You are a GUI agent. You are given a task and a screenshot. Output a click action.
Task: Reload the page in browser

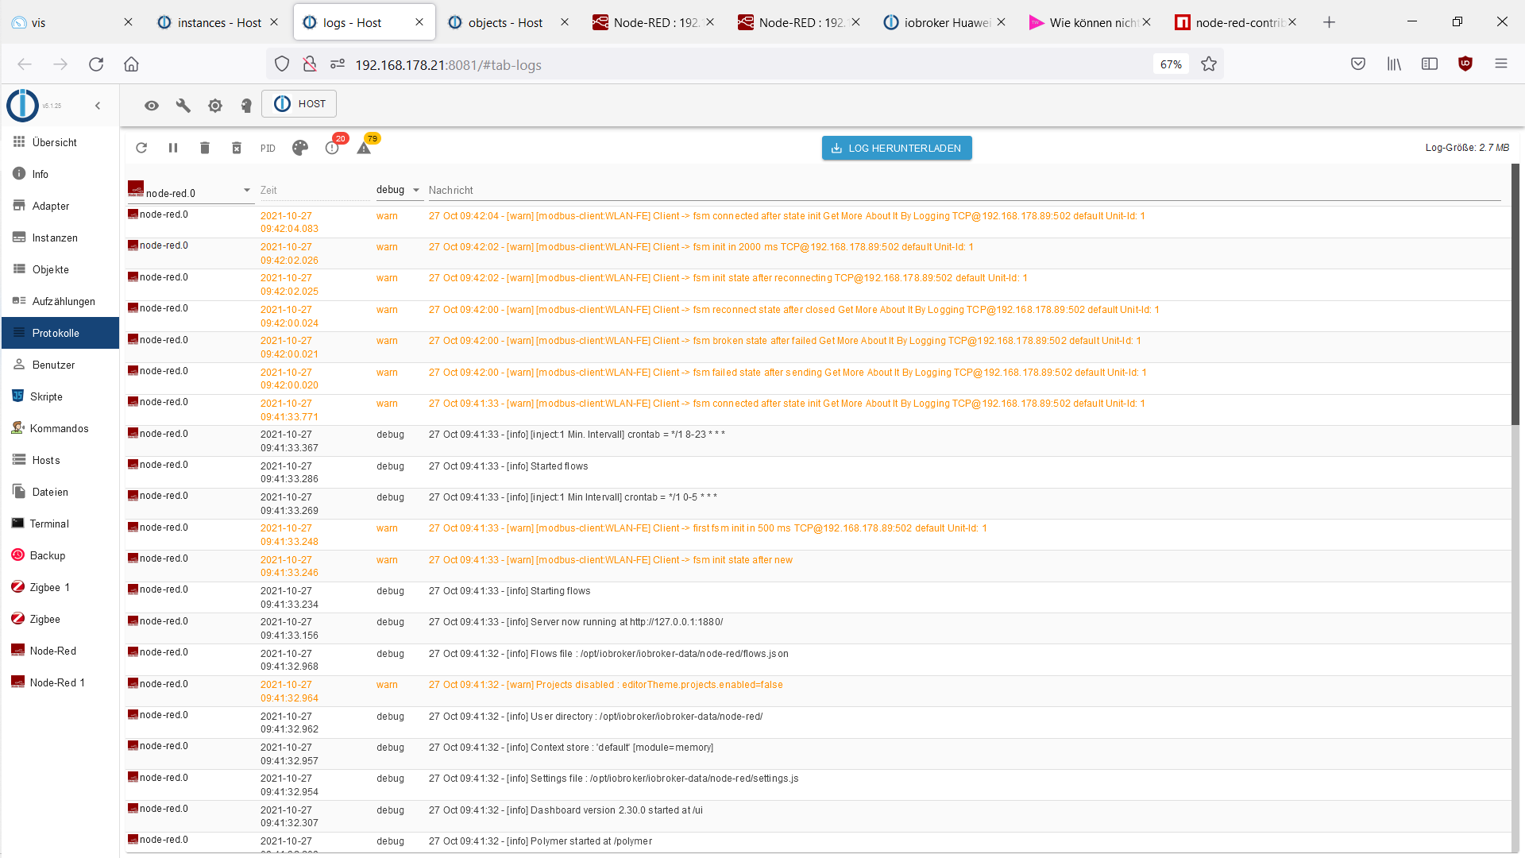(x=96, y=64)
